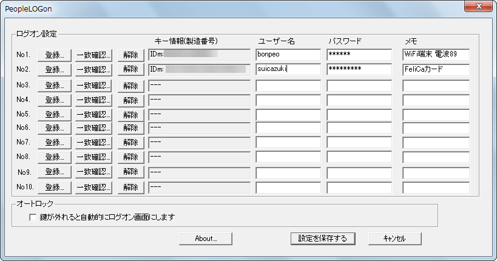Click empty memo field for No3
Screen dimensions: 497x261
pyautogui.click(x=436, y=86)
